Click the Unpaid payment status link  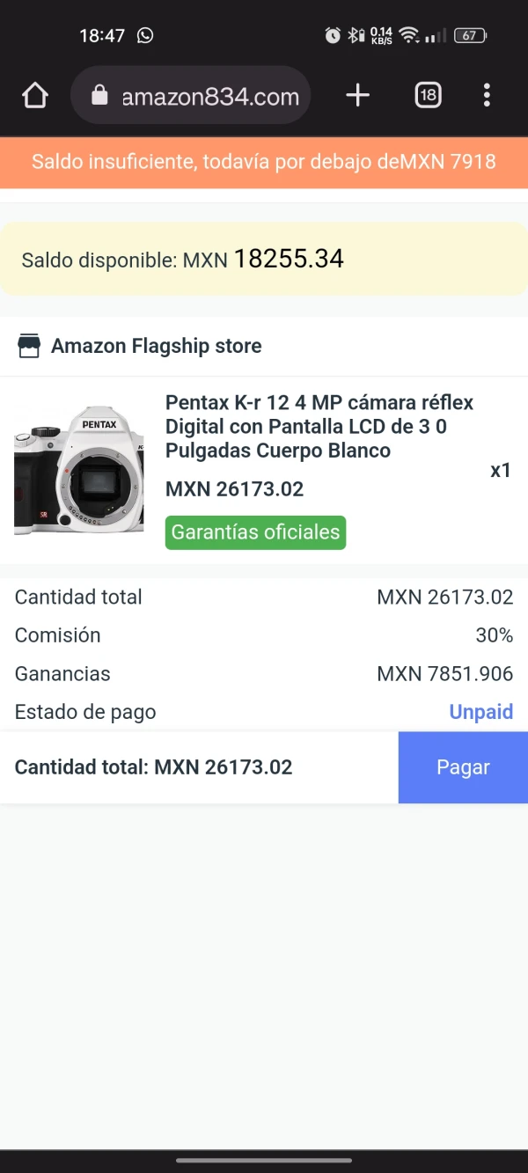[480, 712]
